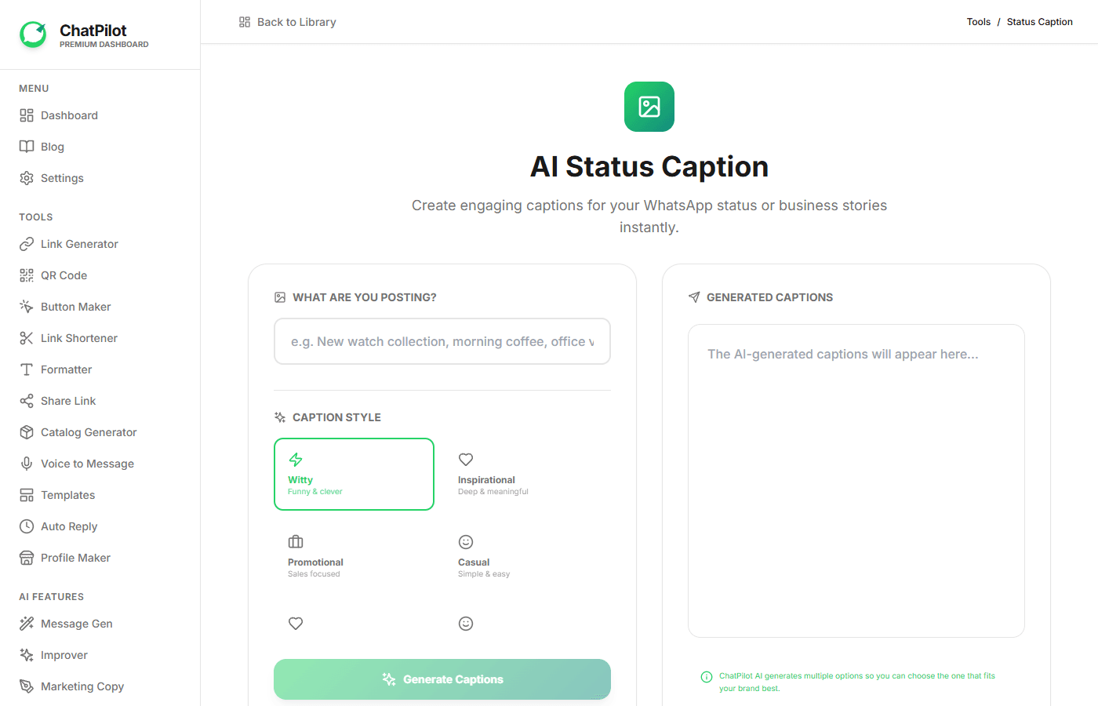Click the green ChatPilot logo

click(33, 33)
